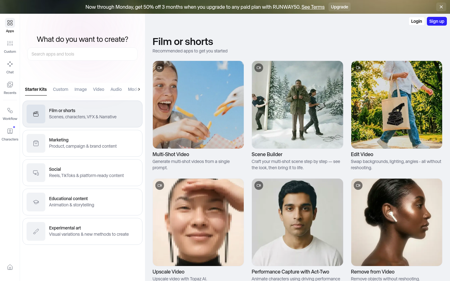
Task: Click the home icon at sidebar bottom
Action: point(10,267)
